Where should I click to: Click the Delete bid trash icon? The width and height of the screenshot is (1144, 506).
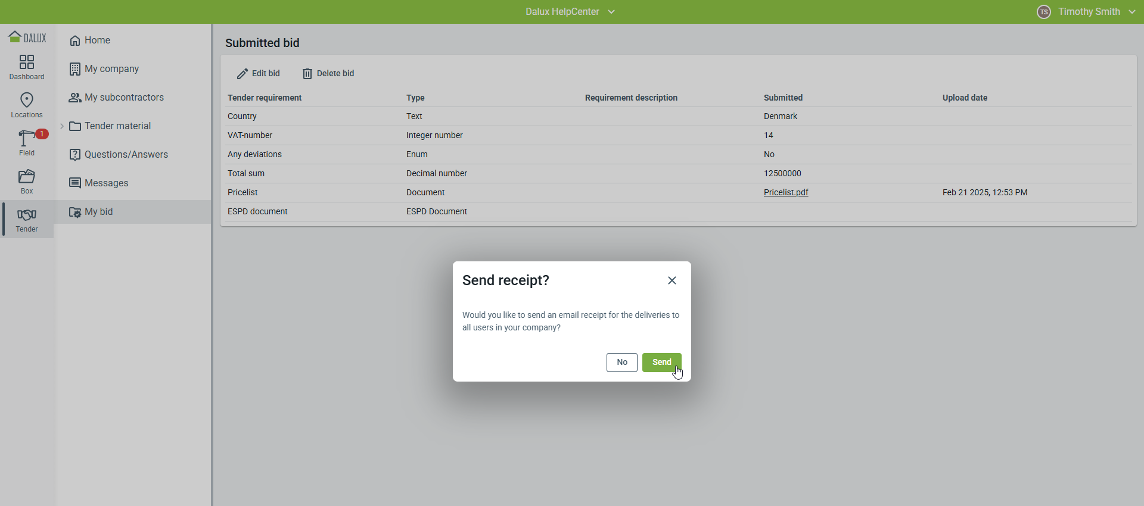(x=307, y=74)
